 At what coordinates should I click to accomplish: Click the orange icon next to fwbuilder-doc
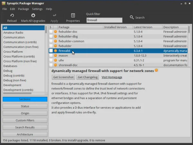point(56,32)
